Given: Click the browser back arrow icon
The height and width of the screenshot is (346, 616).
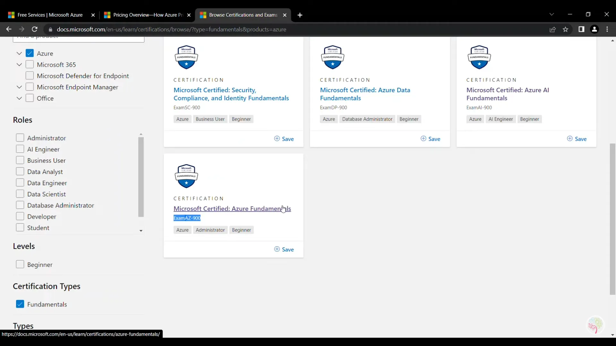Looking at the screenshot, I should click(9, 29).
